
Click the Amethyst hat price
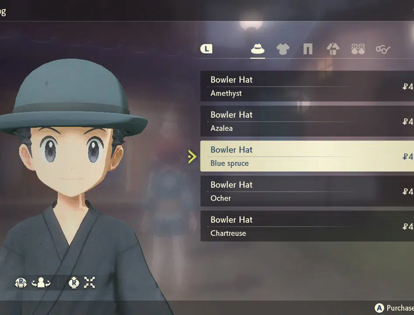point(408,87)
